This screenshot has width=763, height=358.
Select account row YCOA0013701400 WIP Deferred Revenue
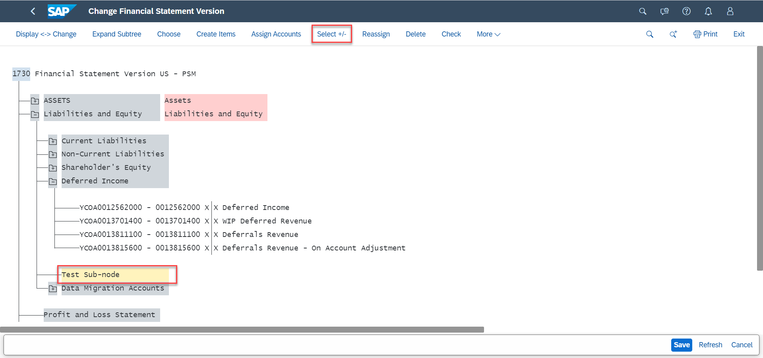[196, 221]
